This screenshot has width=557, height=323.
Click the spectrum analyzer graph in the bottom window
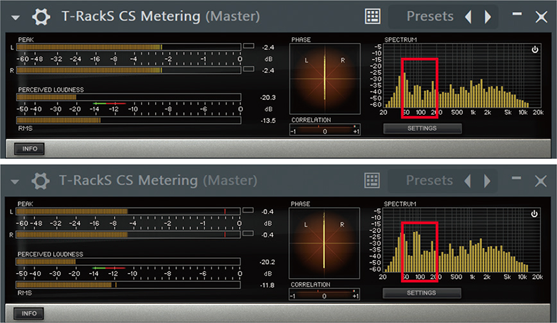461,240
